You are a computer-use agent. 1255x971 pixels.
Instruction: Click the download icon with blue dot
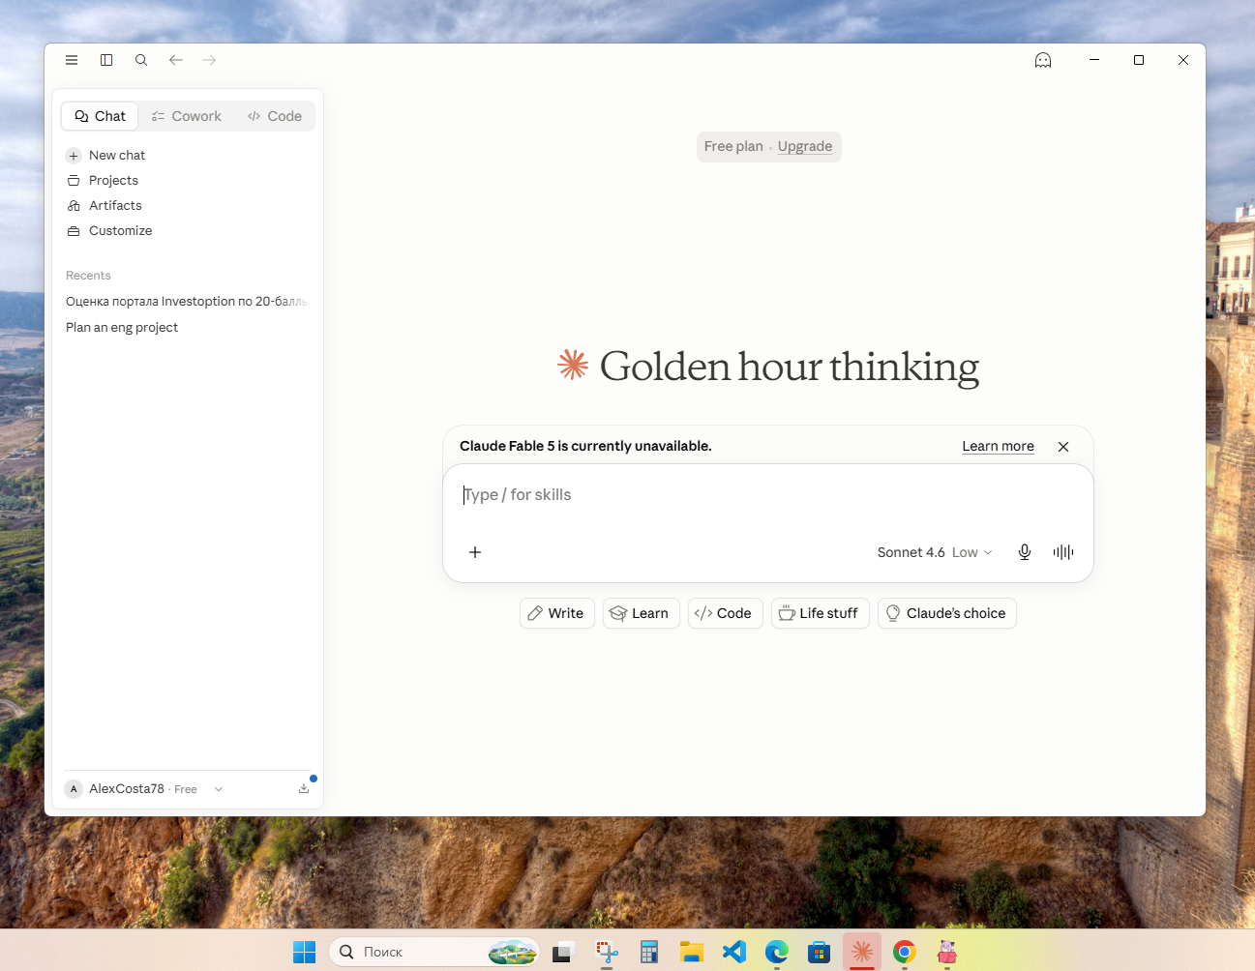click(304, 788)
